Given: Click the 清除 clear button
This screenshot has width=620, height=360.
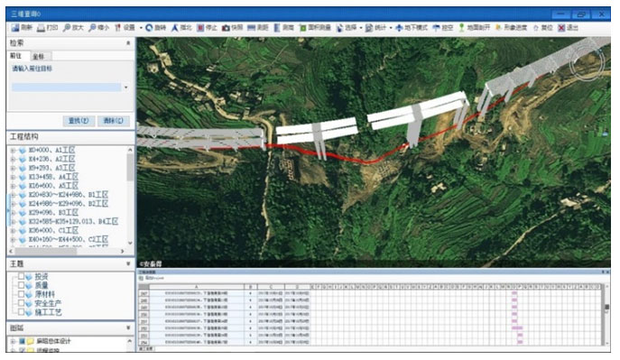Looking at the screenshot, I should click(114, 121).
